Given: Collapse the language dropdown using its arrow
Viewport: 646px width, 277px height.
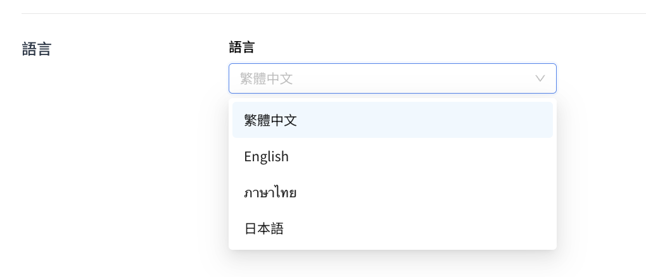Looking at the screenshot, I should [540, 78].
